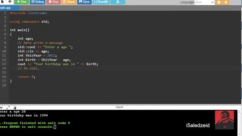Click the "Enter a age " string literal
The image size is (242, 136).
coord(57,47)
